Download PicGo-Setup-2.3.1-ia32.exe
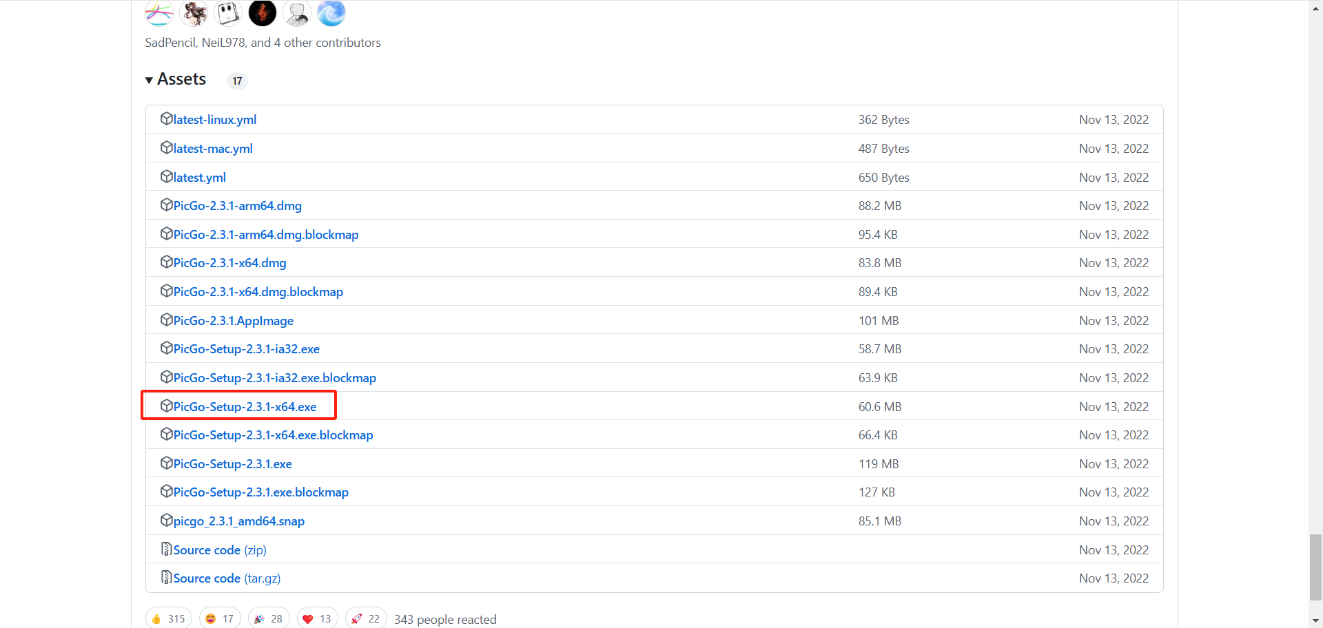The height and width of the screenshot is (628, 1323). coord(246,349)
